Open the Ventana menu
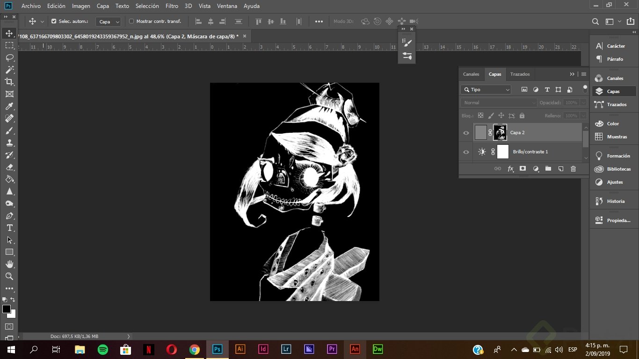Image resolution: width=639 pixels, height=359 pixels. [x=227, y=6]
